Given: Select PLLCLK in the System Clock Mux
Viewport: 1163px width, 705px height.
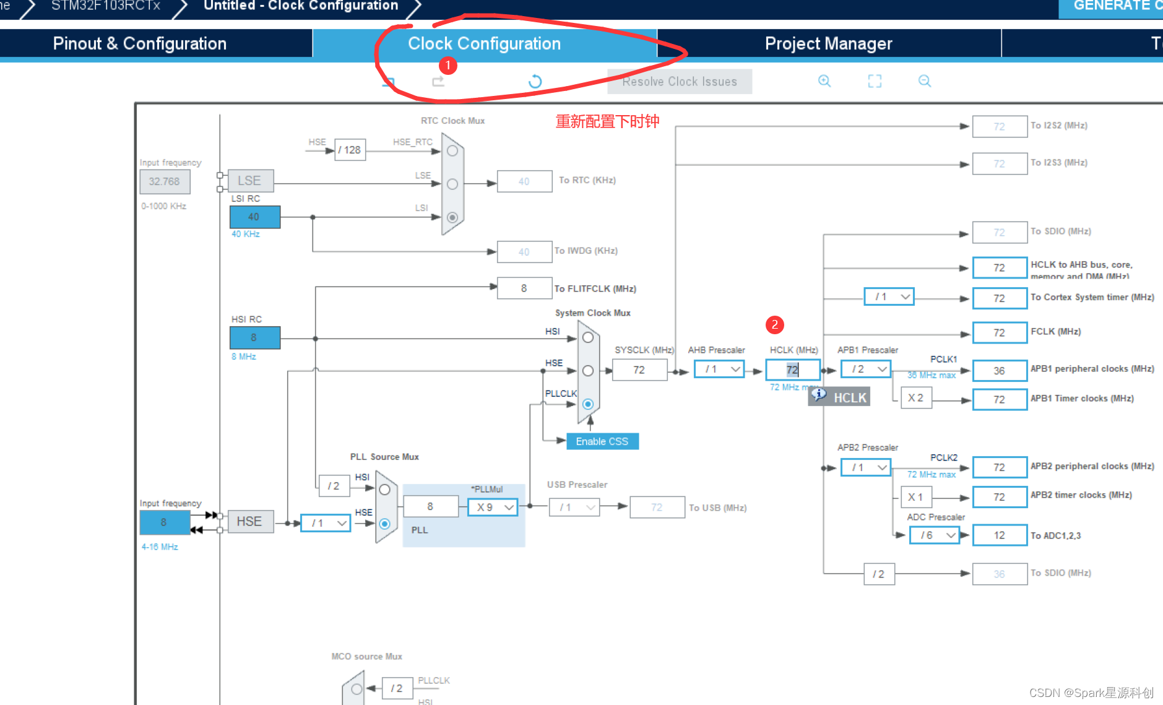Looking at the screenshot, I should 587,404.
